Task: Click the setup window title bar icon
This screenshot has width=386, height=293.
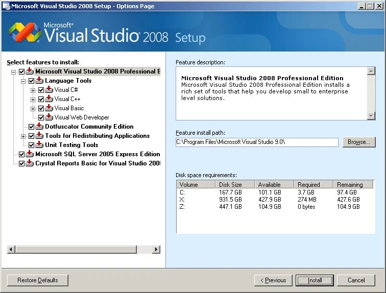Action: coord(6,6)
